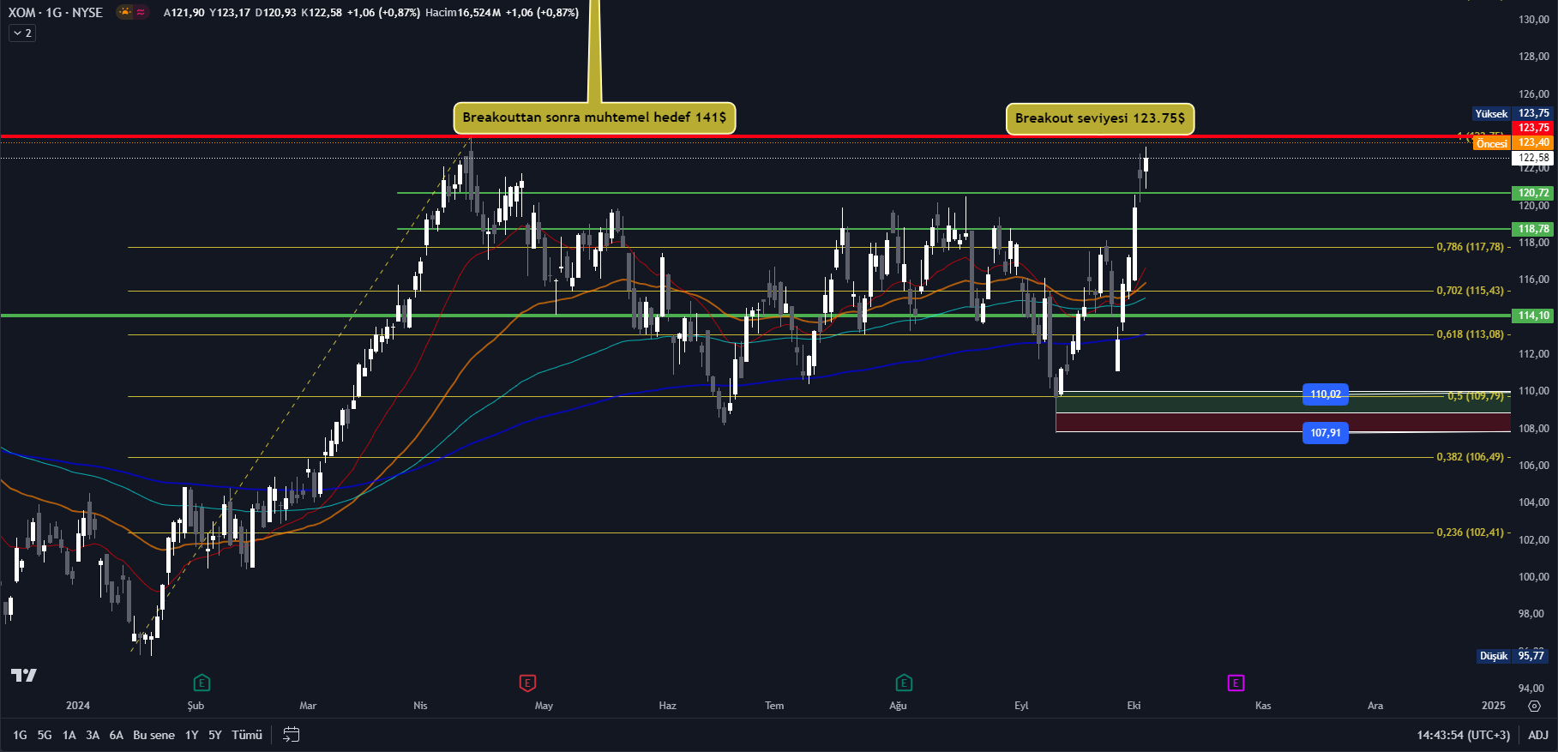The height and width of the screenshot is (752, 1558).
Task: Select the blue 110,02 position entry label
Action: pos(1326,394)
